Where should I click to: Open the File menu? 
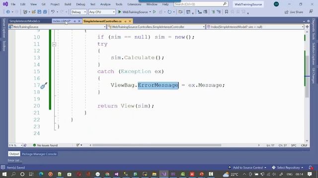click(13, 4)
